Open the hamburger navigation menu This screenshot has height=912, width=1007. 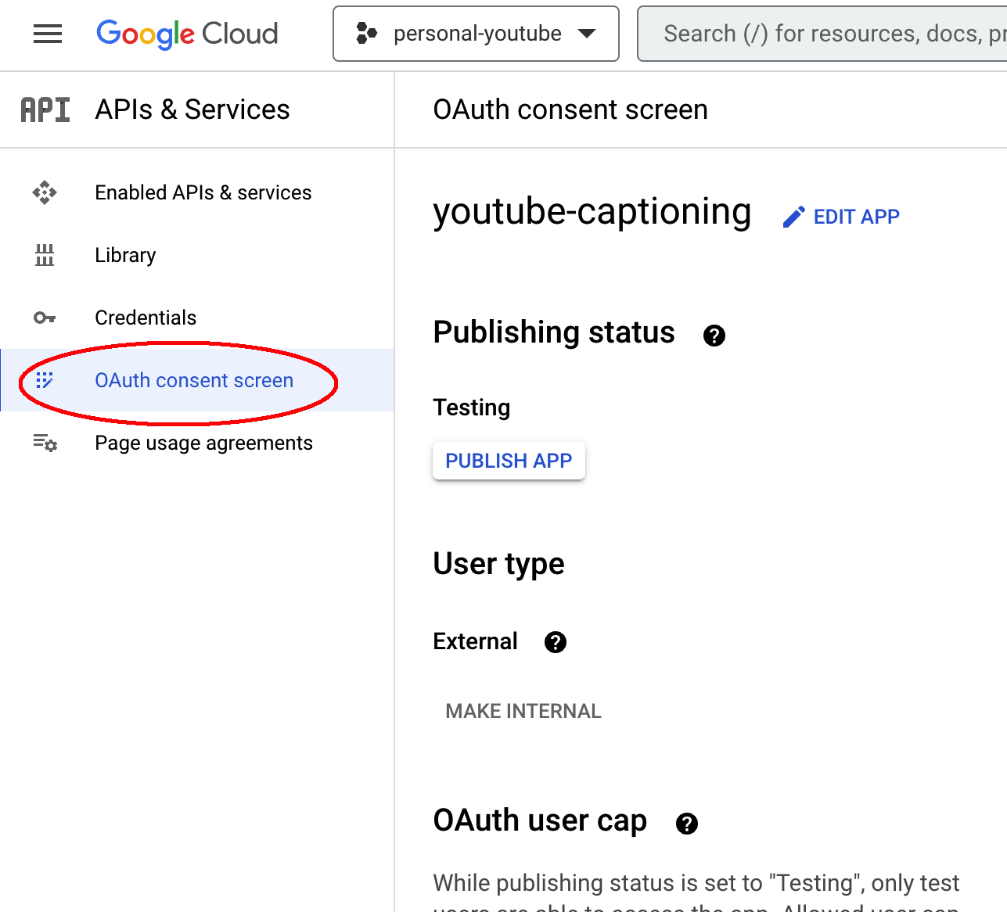point(48,34)
